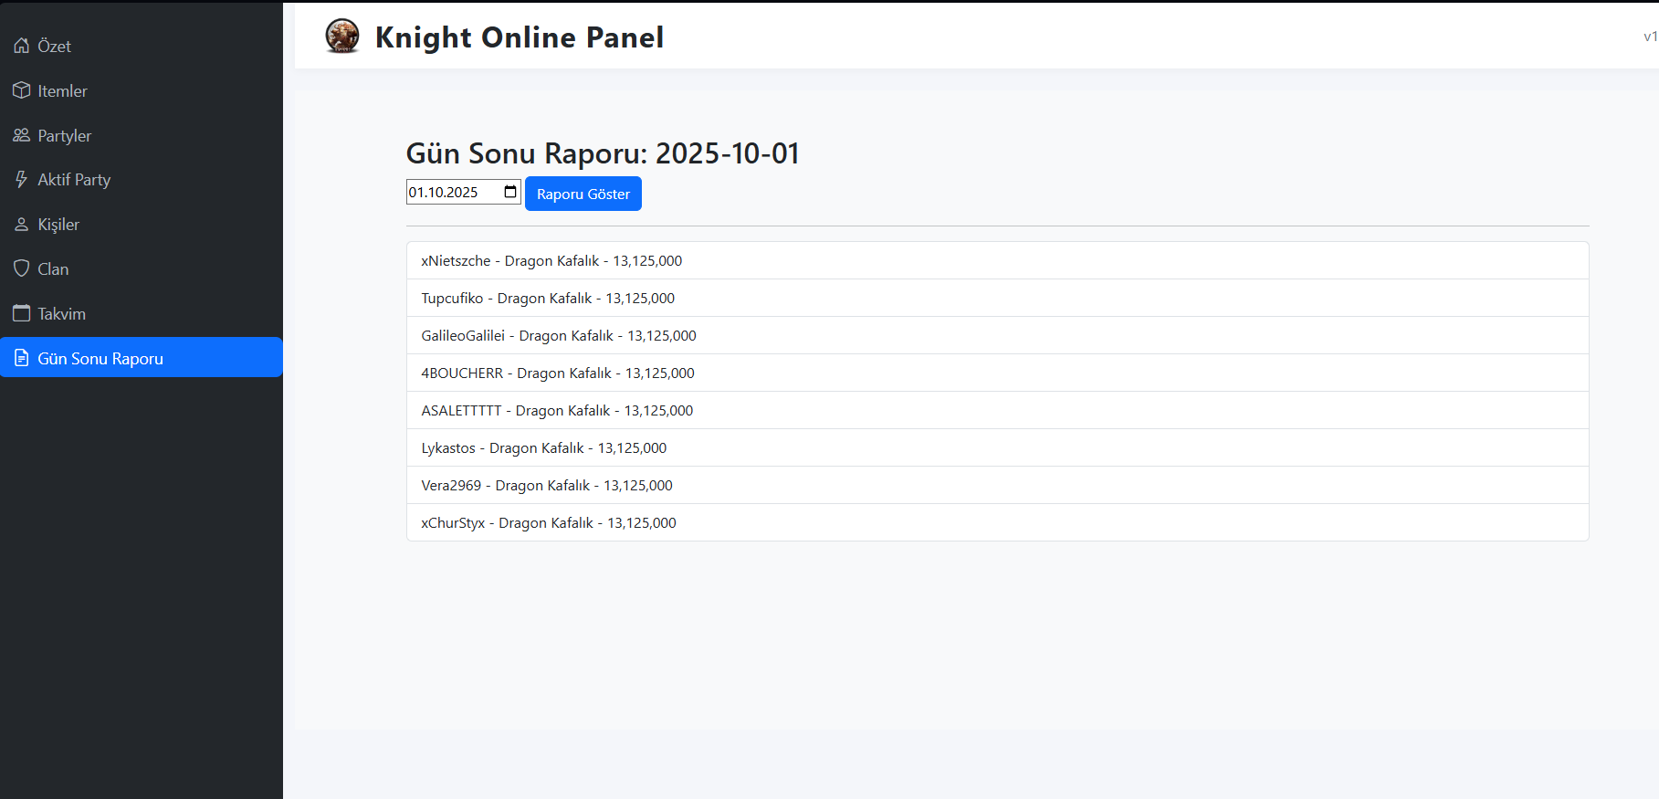This screenshot has height=799, width=1659.
Task: Click the lightning bolt icon for Aktif Party
Action: coord(21,180)
